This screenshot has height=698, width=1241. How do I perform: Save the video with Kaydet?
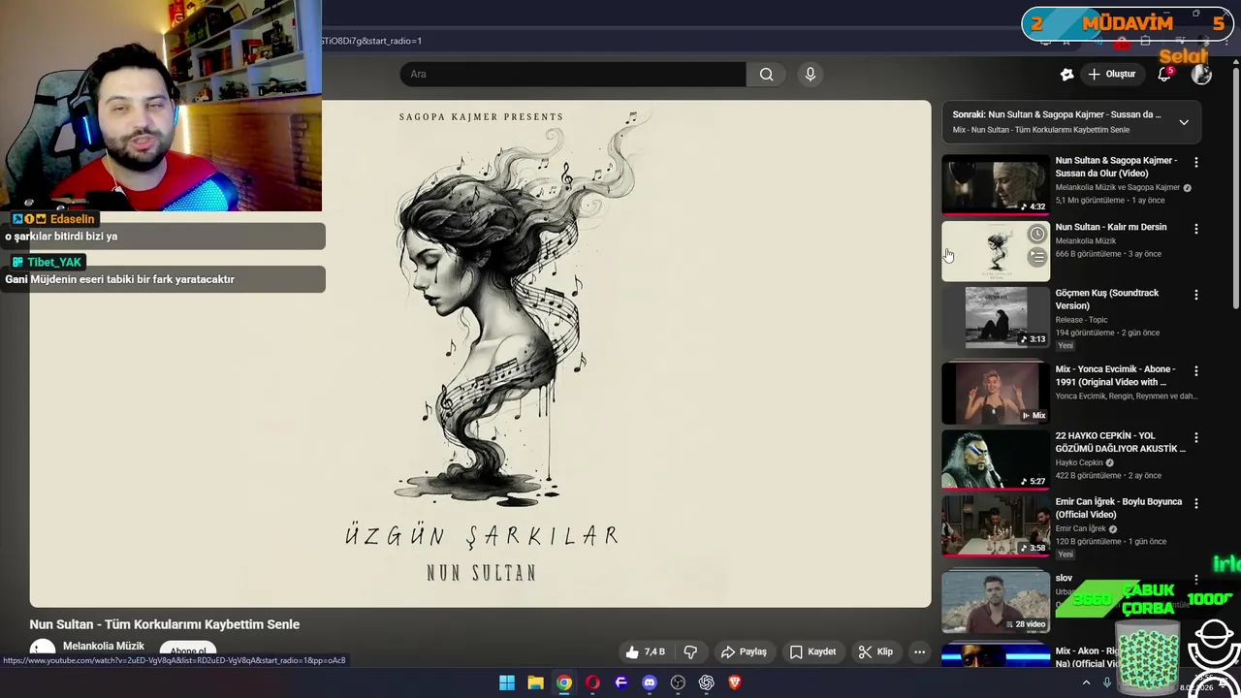pos(812,651)
